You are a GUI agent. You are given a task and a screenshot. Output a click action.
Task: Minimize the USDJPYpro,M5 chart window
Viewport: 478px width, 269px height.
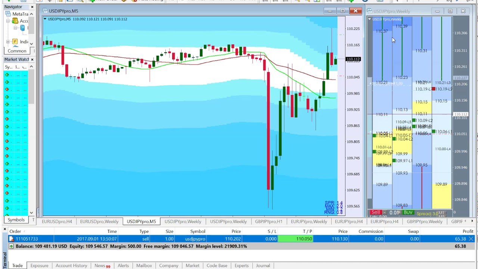click(330, 11)
